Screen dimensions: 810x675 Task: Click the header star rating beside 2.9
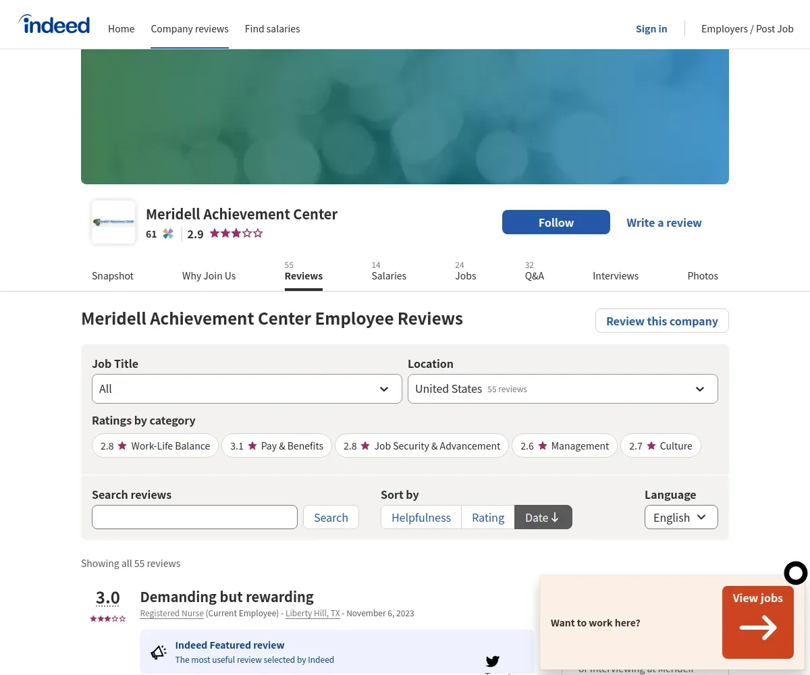point(236,234)
